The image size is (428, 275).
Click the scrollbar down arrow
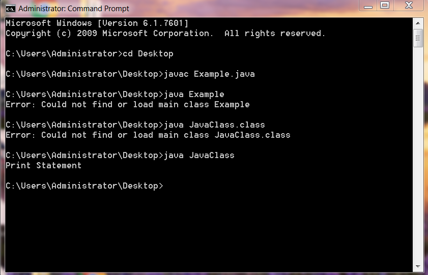point(418,266)
